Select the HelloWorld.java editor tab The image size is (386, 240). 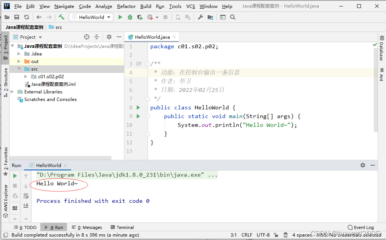(x=152, y=37)
